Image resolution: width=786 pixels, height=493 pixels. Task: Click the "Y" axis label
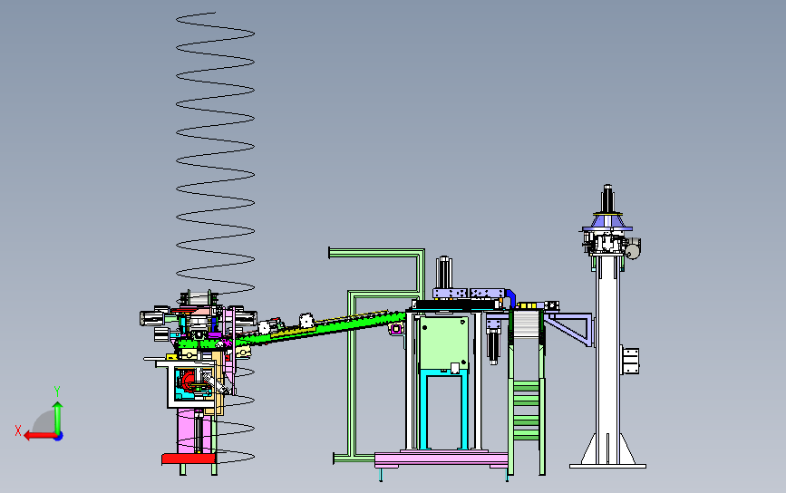pyautogui.click(x=57, y=391)
